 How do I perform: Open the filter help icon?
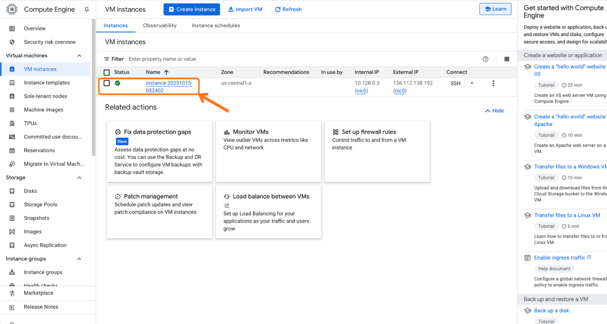click(485, 59)
